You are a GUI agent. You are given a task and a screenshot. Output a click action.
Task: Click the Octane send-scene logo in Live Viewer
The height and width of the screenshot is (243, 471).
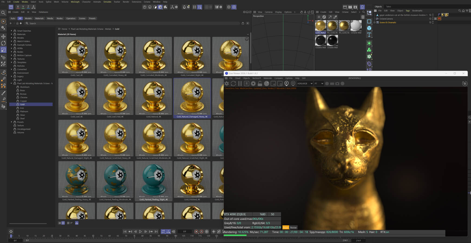pos(227,84)
